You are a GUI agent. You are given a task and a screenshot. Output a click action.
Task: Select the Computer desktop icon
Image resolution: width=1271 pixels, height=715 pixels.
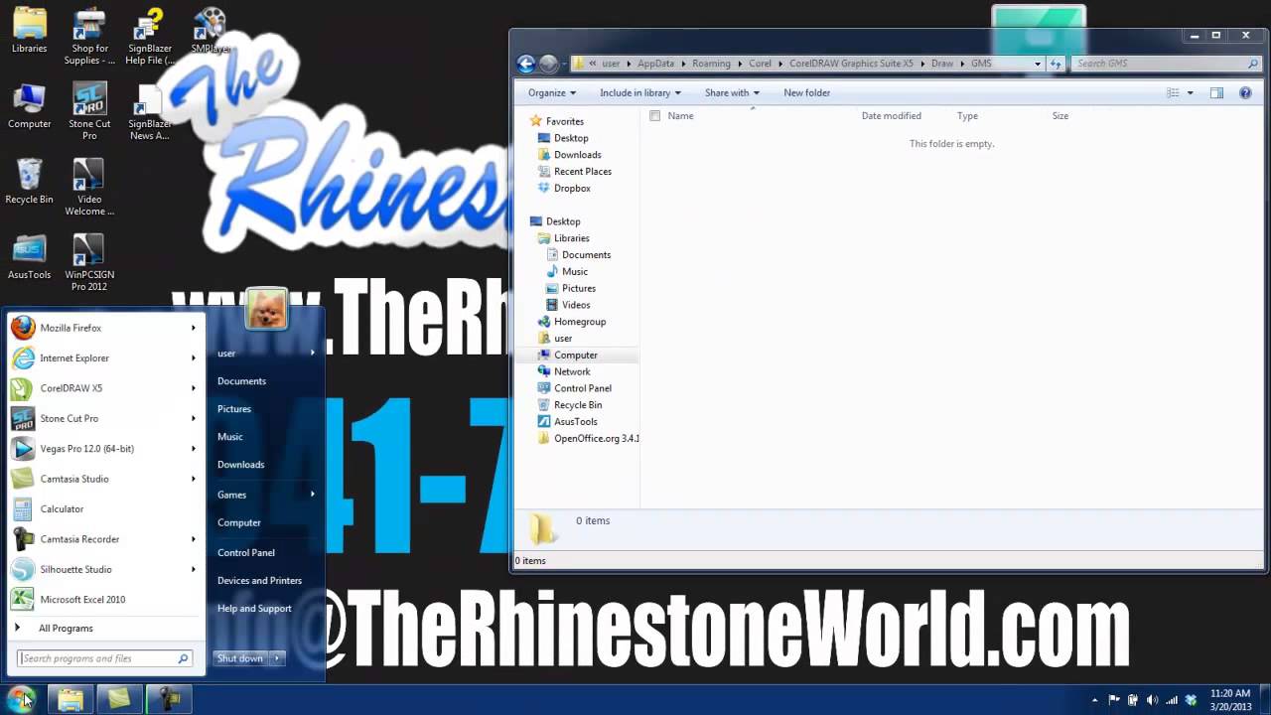pos(30,105)
